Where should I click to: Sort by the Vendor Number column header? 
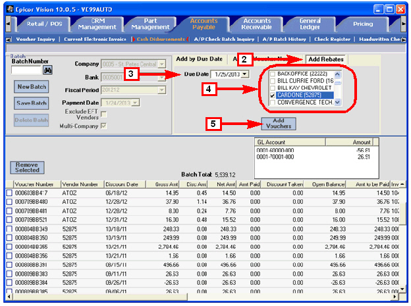tap(82, 184)
